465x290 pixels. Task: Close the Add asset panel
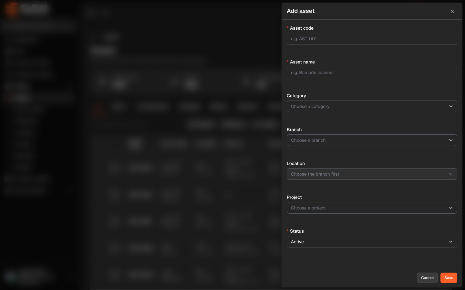tap(452, 11)
